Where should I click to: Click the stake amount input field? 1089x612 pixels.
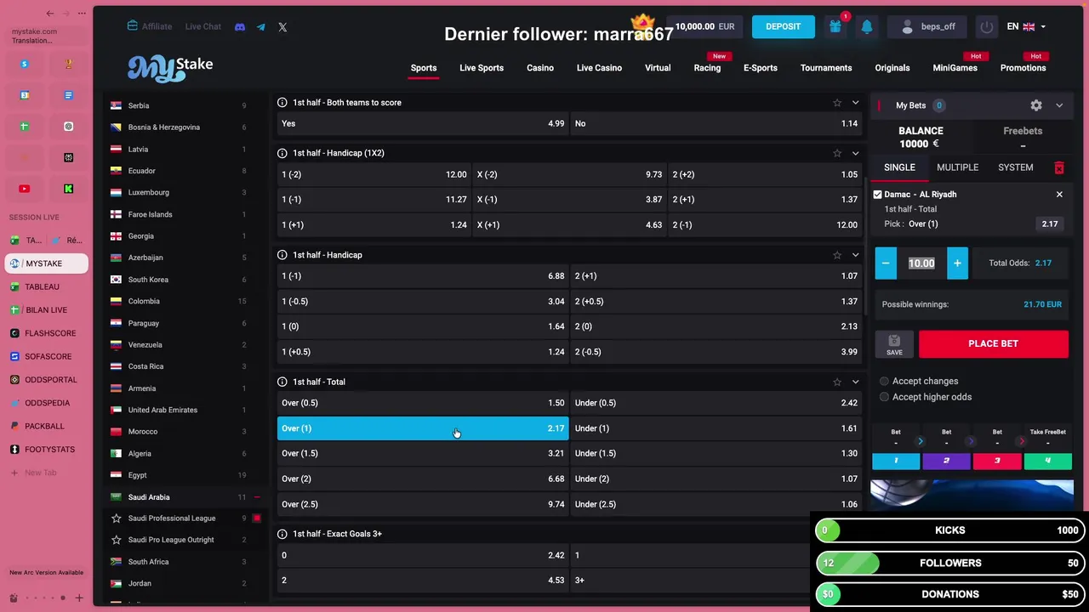[x=921, y=263]
